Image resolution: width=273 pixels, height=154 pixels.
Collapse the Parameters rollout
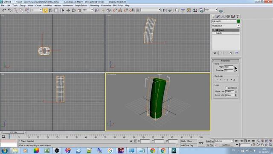point(226,61)
